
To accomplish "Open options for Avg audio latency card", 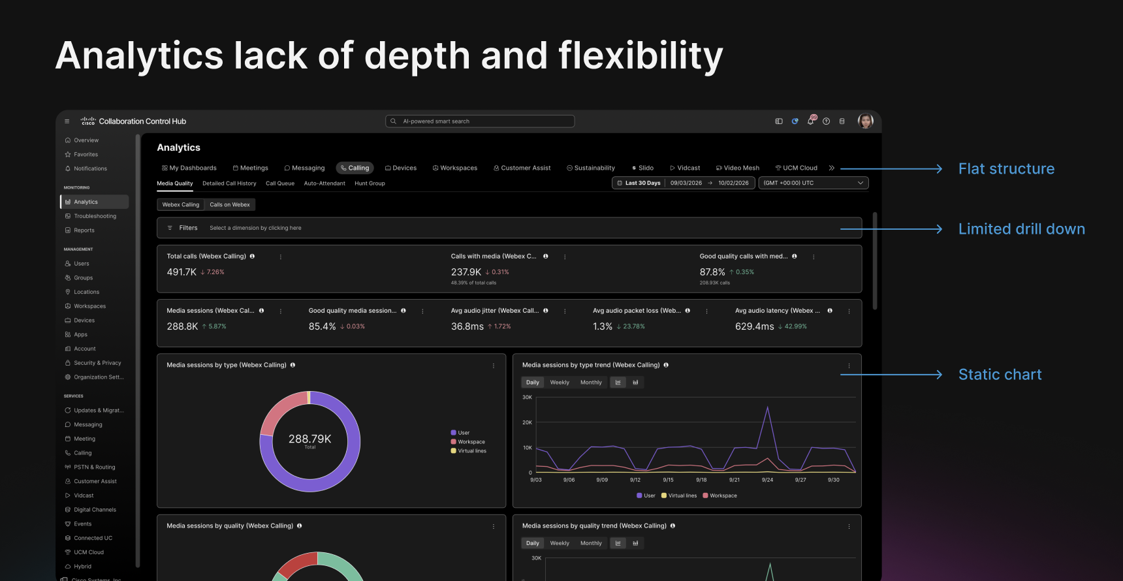I will click(849, 311).
